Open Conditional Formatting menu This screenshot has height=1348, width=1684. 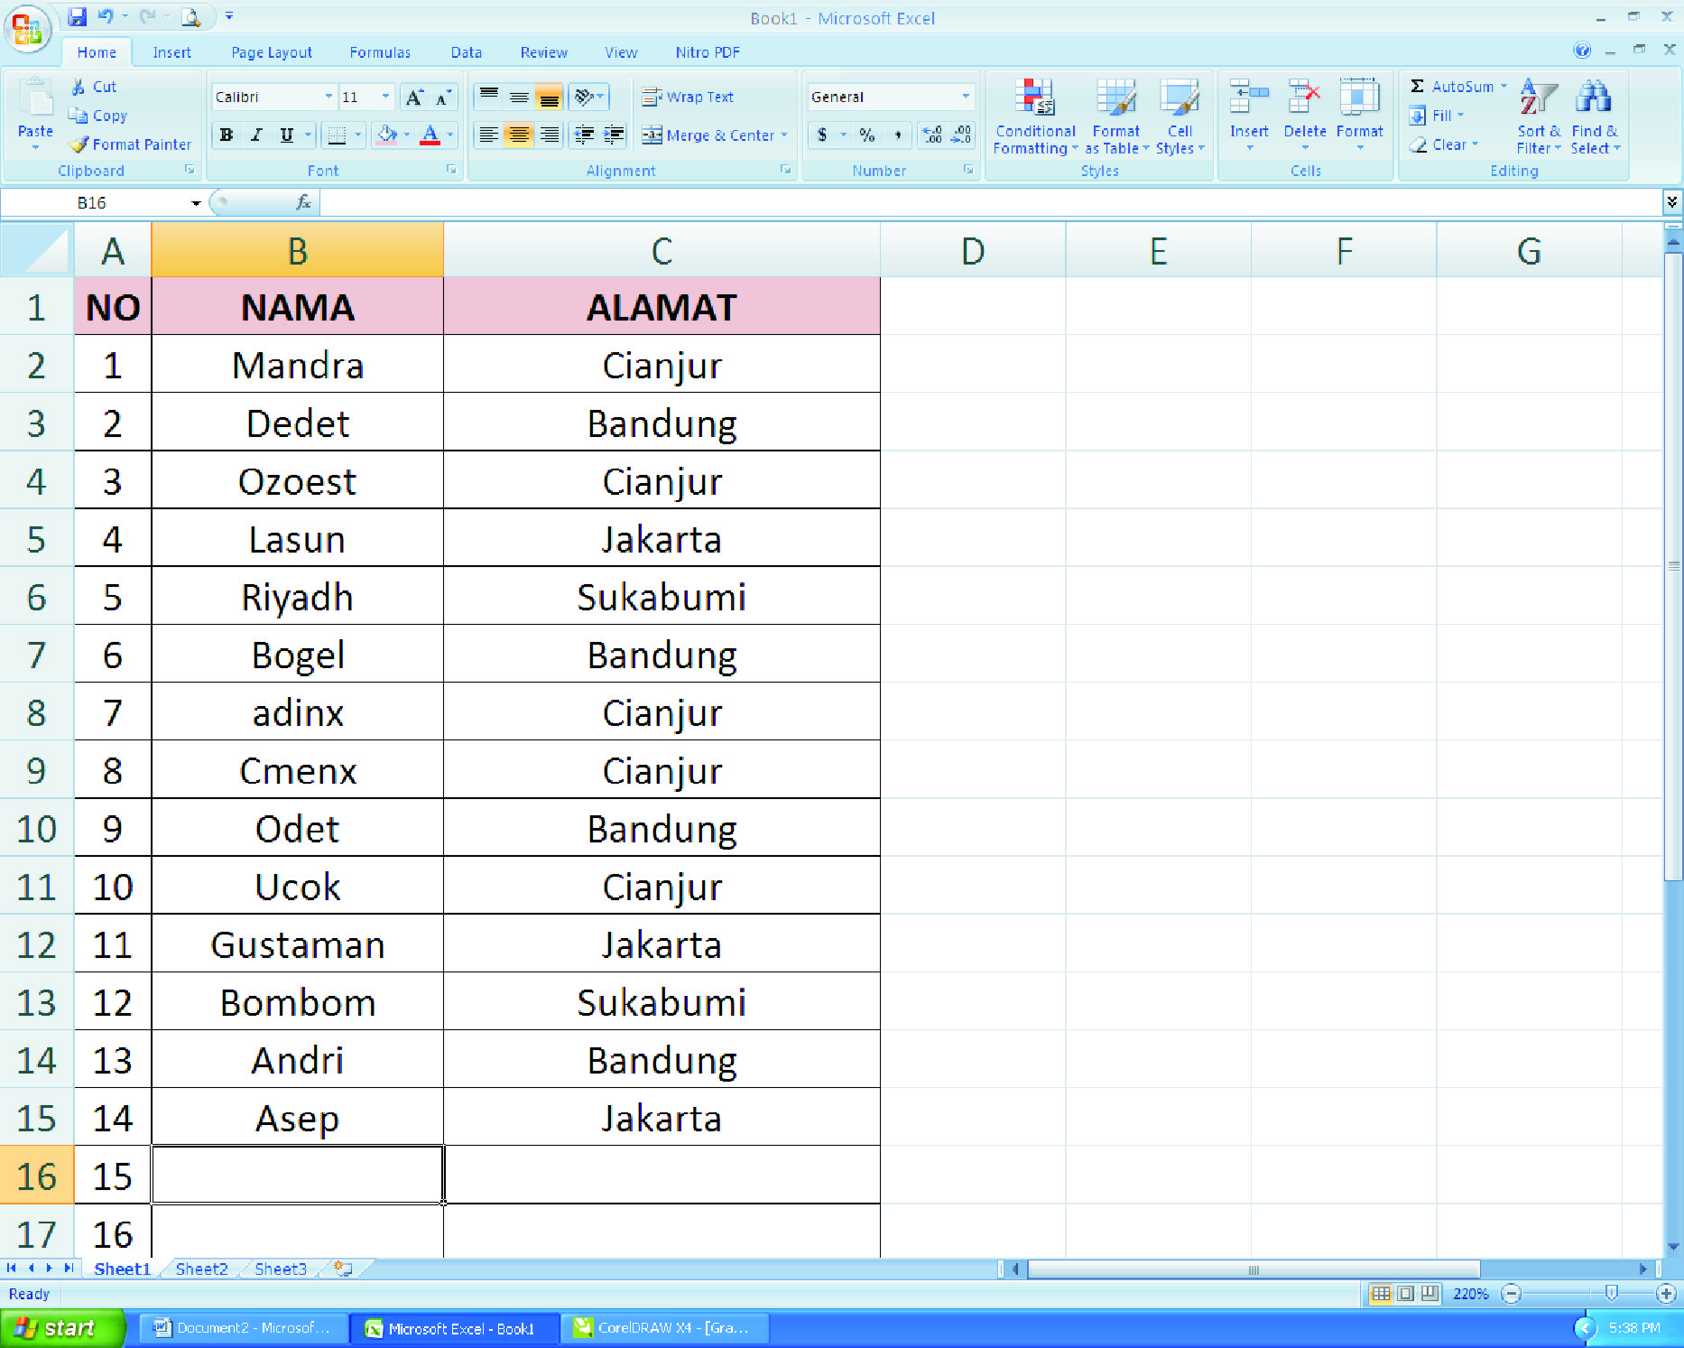(x=1035, y=117)
